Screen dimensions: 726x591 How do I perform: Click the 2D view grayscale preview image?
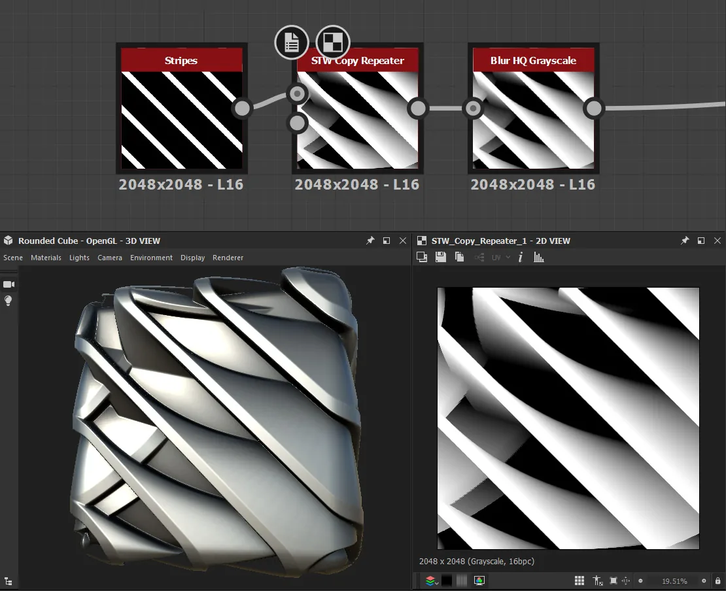(568, 418)
